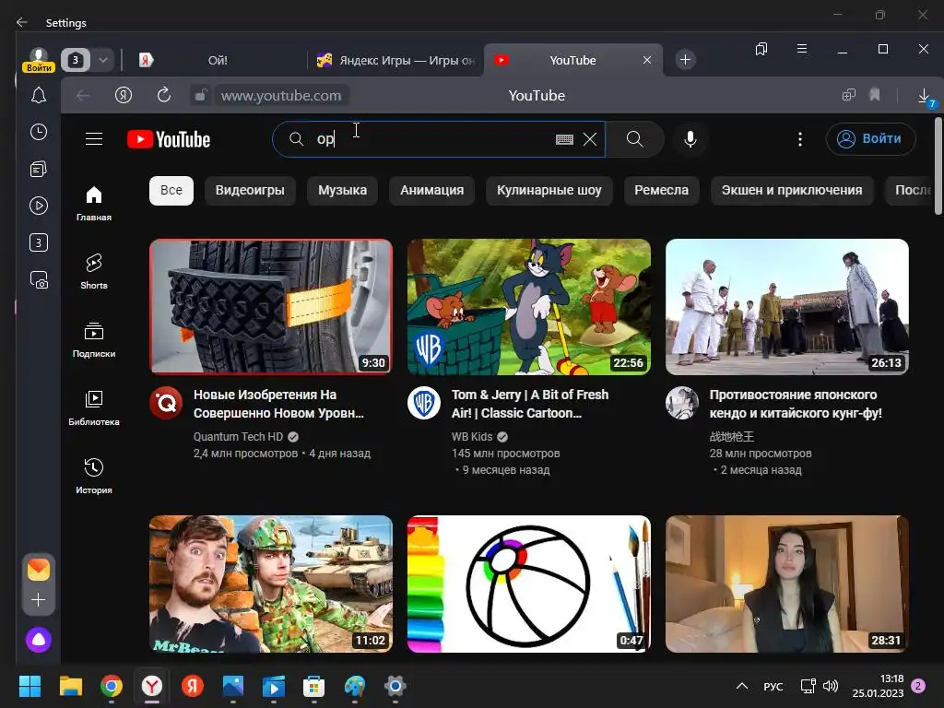Open browser notifications bell
Viewport: 944px width, 708px height.
tap(39, 95)
